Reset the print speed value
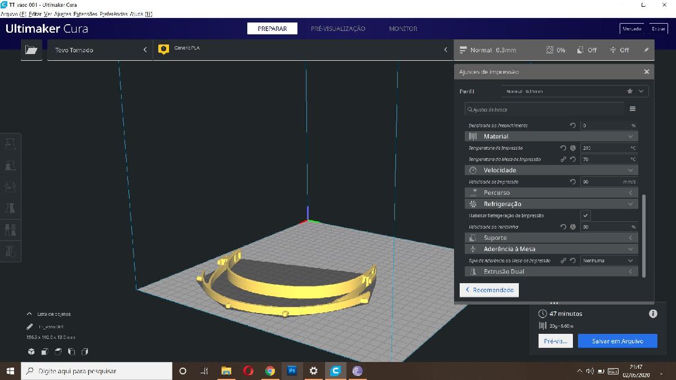This screenshot has width=676, height=380. click(x=573, y=182)
